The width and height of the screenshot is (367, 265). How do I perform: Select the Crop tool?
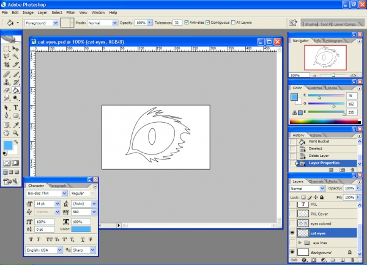6,64
